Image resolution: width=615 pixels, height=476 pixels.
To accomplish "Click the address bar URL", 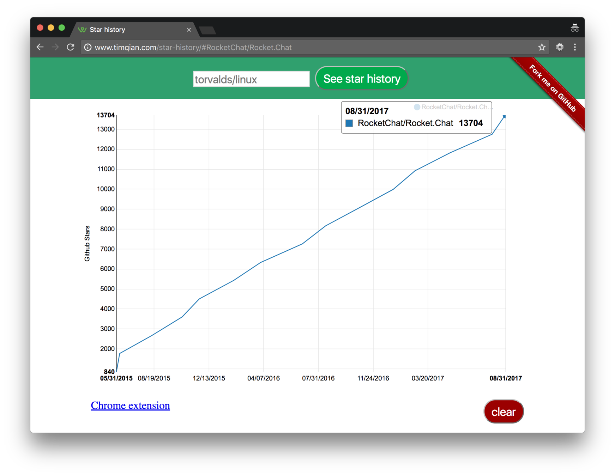I will pos(193,48).
